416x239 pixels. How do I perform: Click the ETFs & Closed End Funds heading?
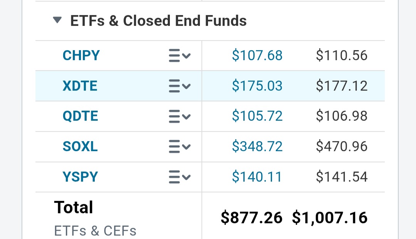point(158,21)
